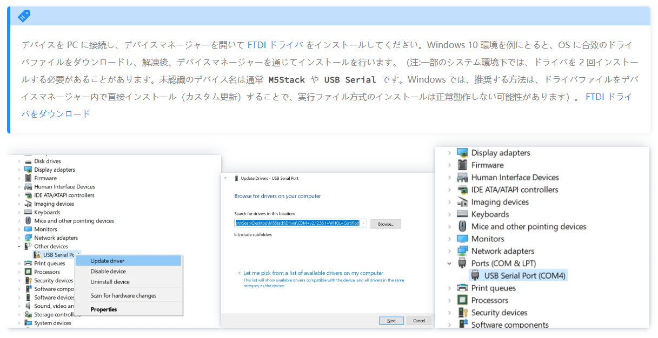
Task: Select Firmware label in left small tree
Action: 45,178
